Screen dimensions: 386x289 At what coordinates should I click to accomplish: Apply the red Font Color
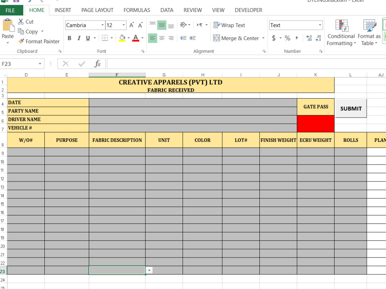tap(135, 38)
